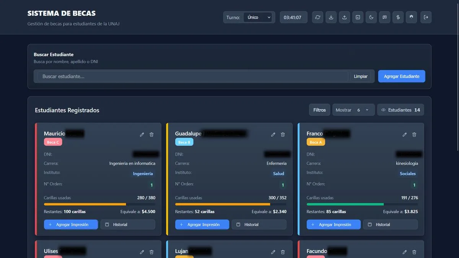
Task: Click the Beca B badge on Guadalupe's card
Action: 184,142
